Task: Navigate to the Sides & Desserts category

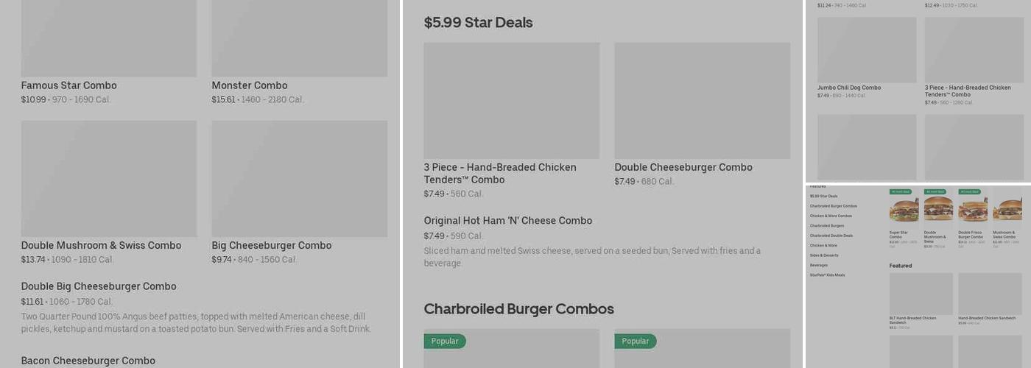Action: (824, 255)
